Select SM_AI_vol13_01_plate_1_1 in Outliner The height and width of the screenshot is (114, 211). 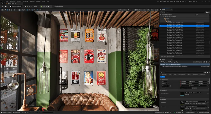175,41
